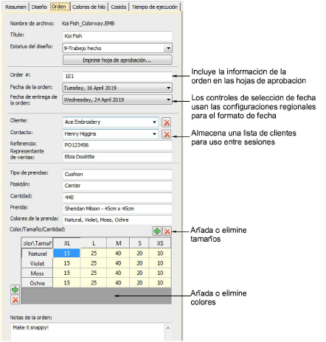Click the Natural XS cell 10

click(160, 254)
